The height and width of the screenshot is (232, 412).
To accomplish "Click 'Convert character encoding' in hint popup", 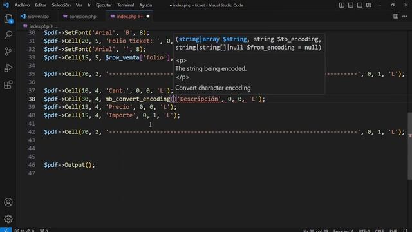I will (213, 88).
